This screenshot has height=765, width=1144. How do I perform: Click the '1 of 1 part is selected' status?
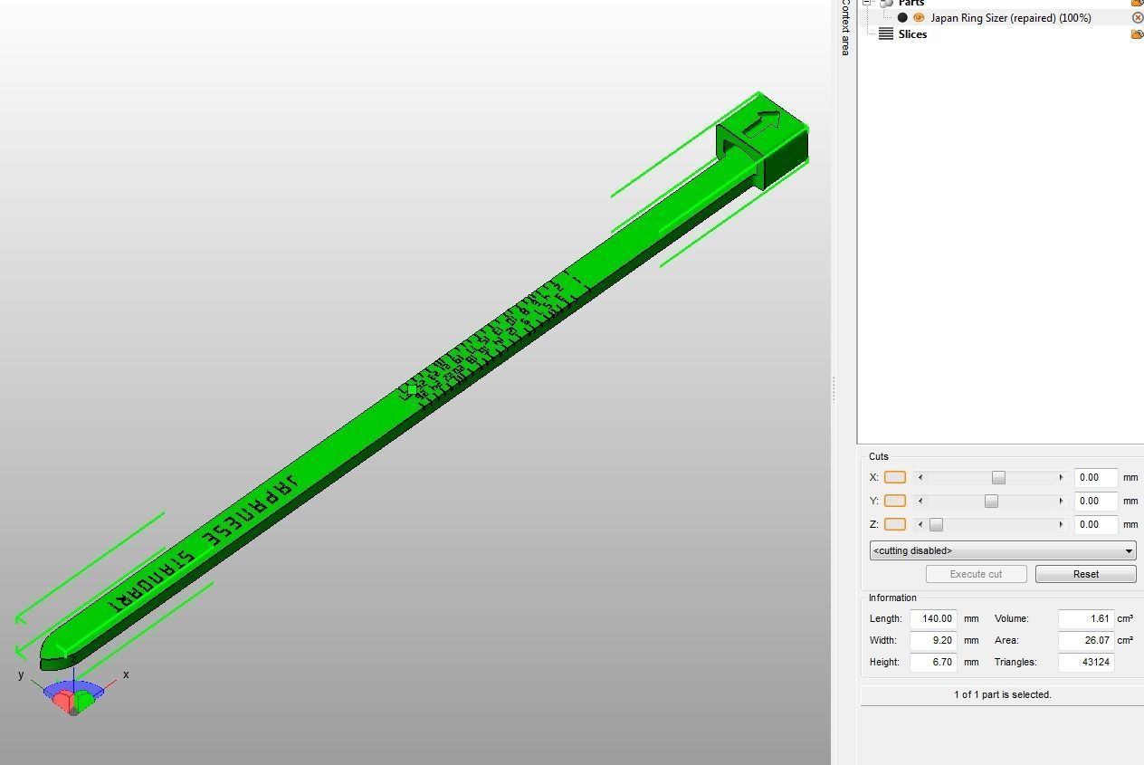point(1002,694)
